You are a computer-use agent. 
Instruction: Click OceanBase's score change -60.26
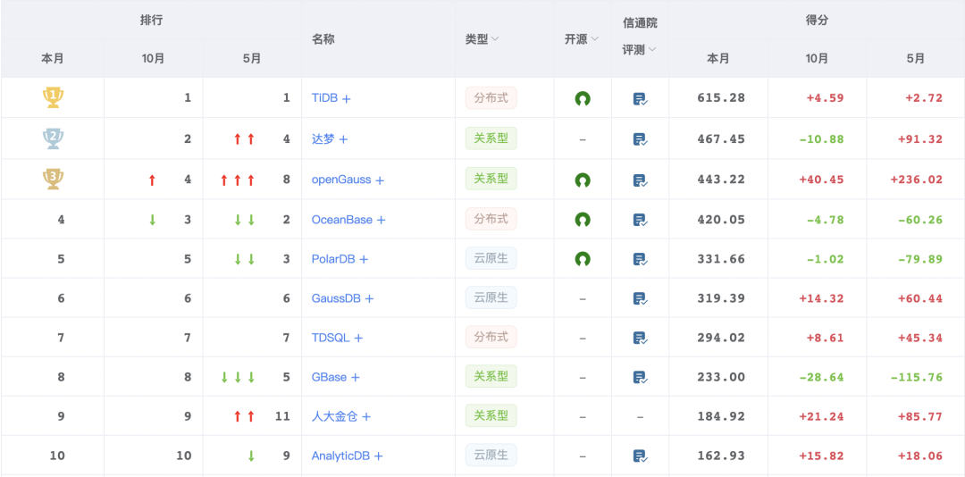click(x=920, y=220)
